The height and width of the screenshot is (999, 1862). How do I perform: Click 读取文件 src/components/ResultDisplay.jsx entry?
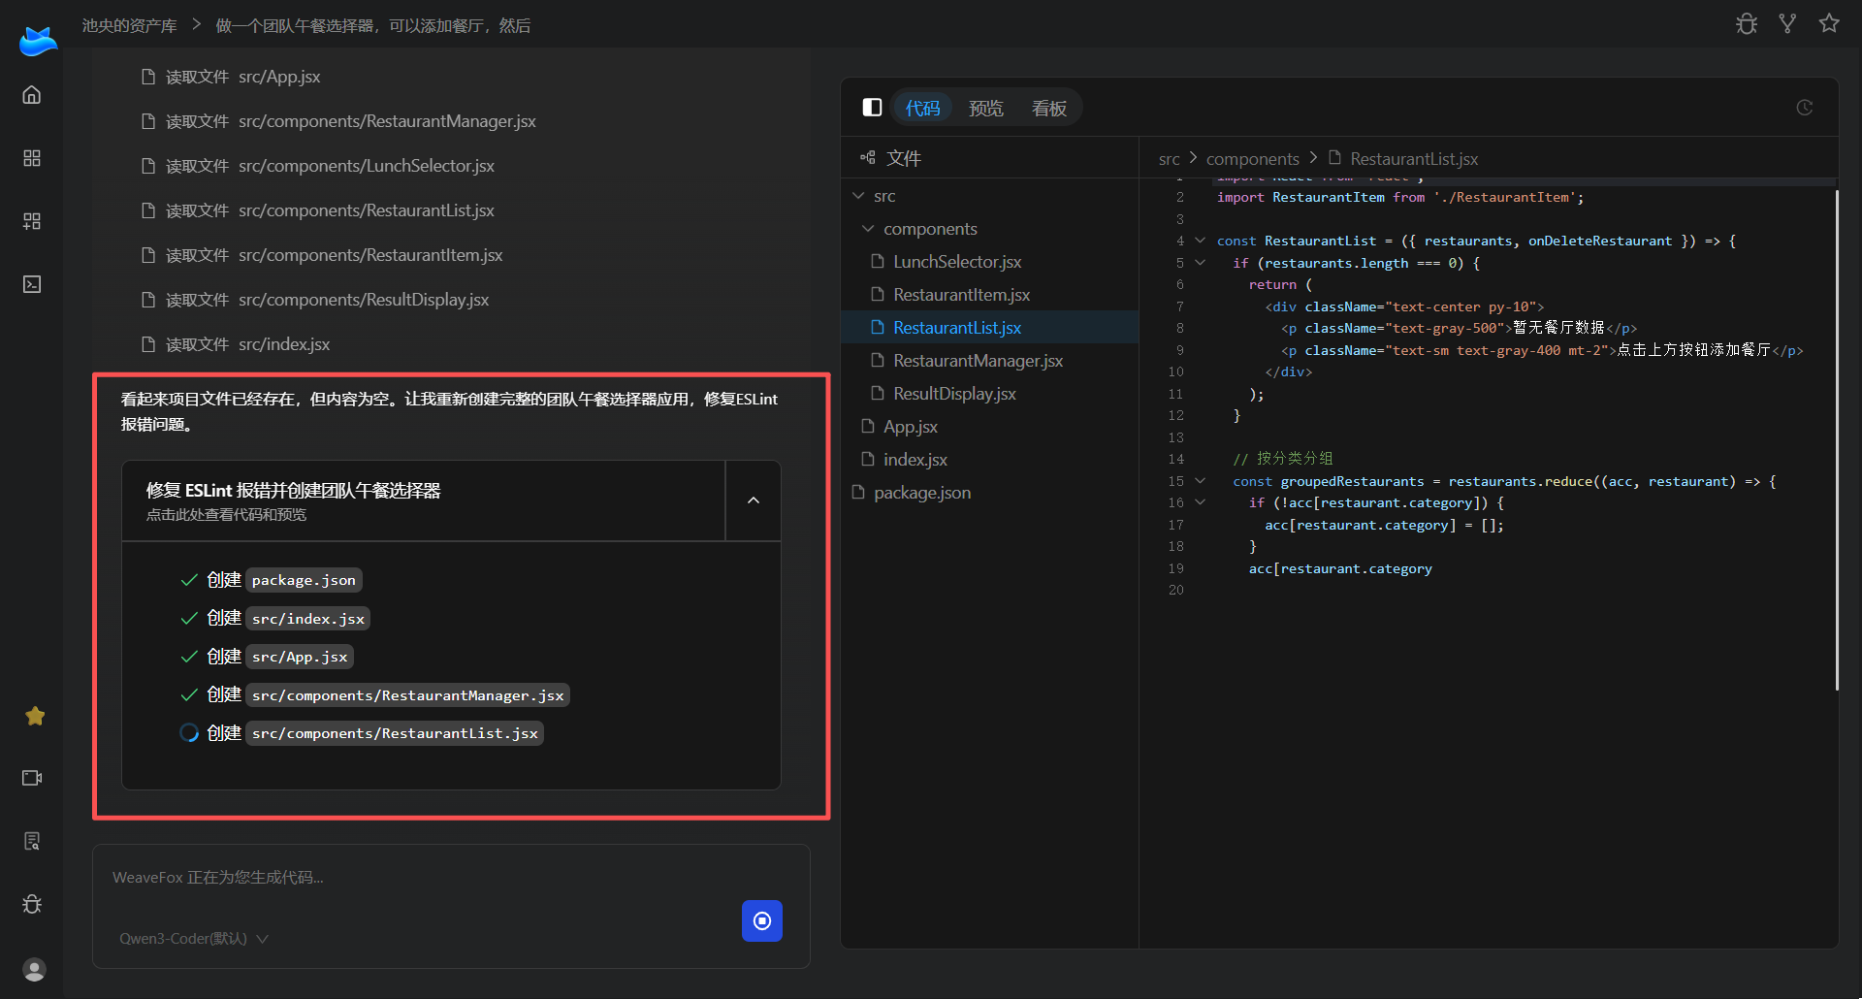click(315, 300)
